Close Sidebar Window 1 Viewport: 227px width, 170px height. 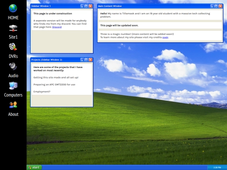point(90,6)
